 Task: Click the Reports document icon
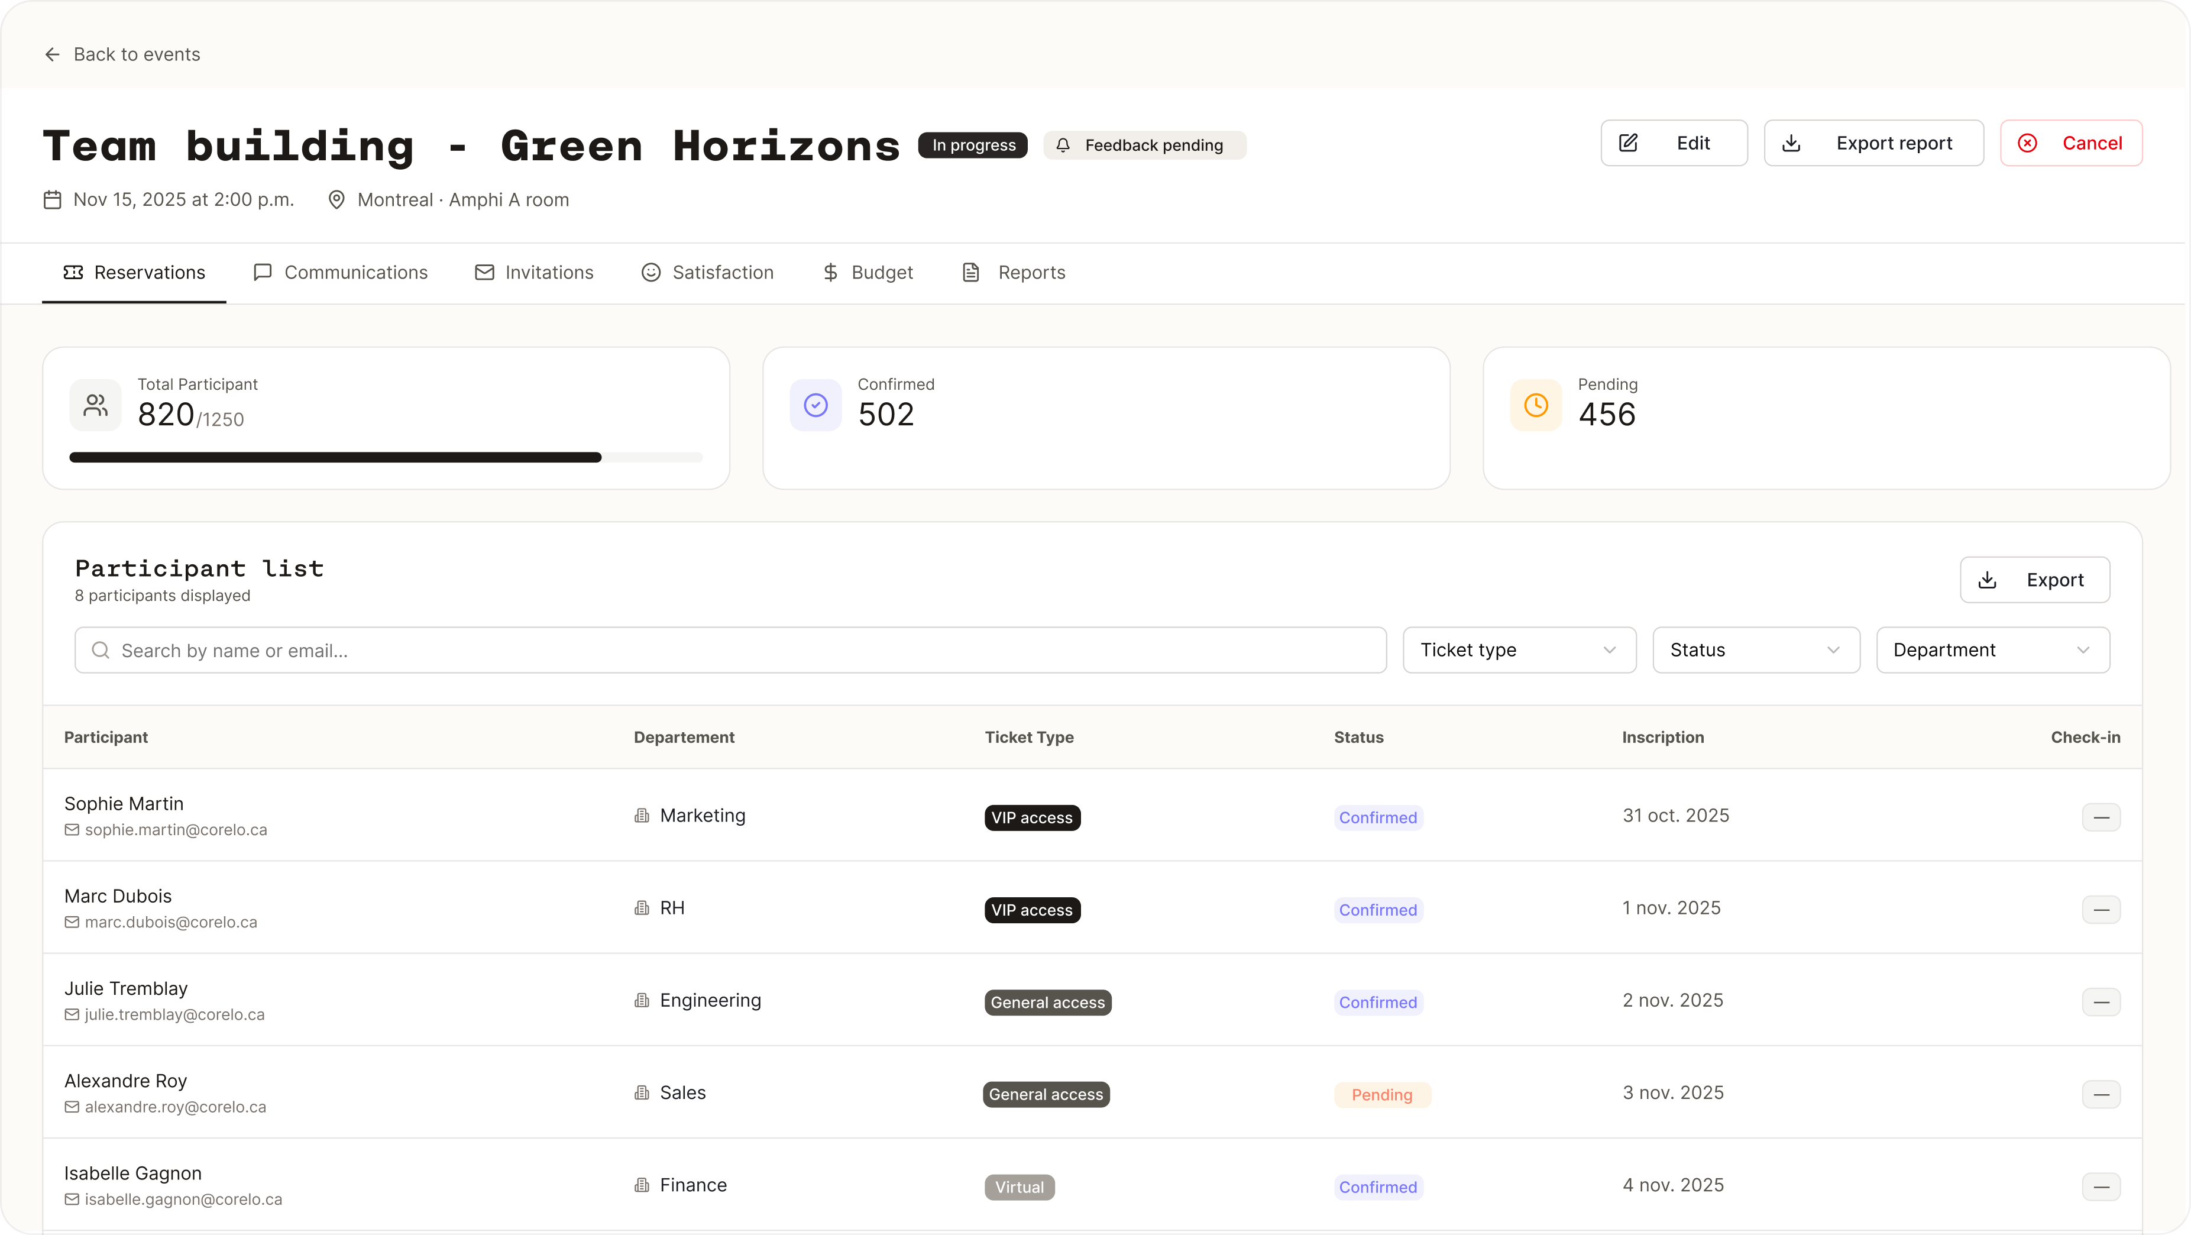(970, 272)
